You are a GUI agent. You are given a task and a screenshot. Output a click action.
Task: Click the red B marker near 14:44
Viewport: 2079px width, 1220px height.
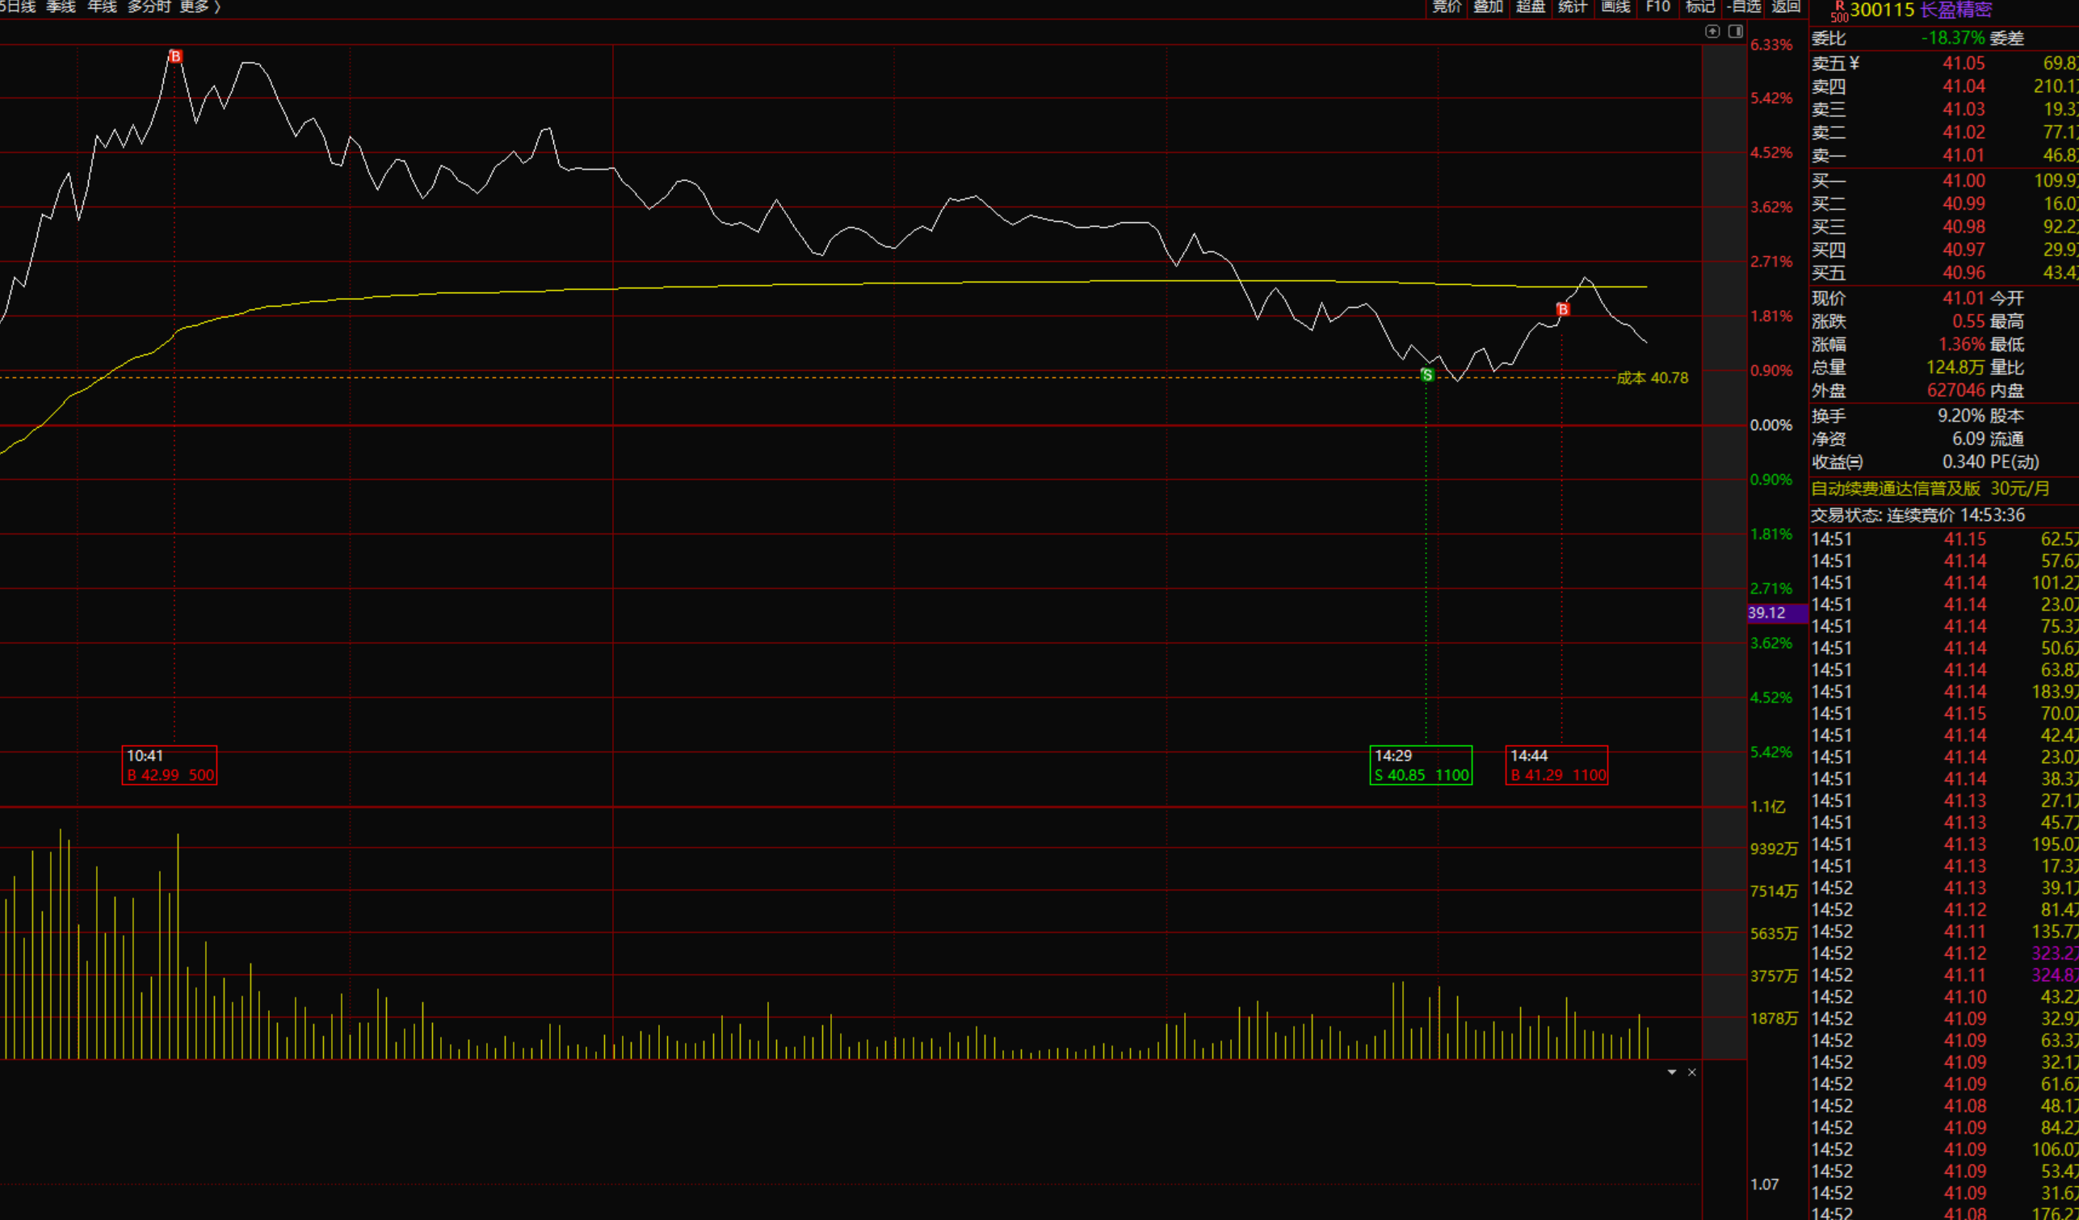pyautogui.click(x=1562, y=309)
